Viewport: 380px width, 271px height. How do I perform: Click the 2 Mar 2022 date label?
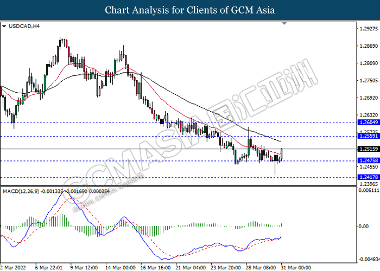13,267
